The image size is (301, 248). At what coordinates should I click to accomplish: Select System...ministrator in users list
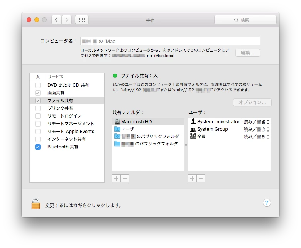[215, 122]
